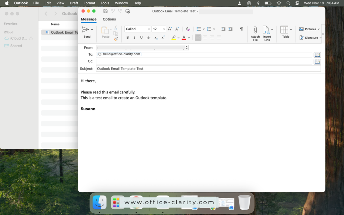Open the Calibri font dropdown
Image resolution: width=344 pixels, height=215 pixels.
pyautogui.click(x=137, y=29)
